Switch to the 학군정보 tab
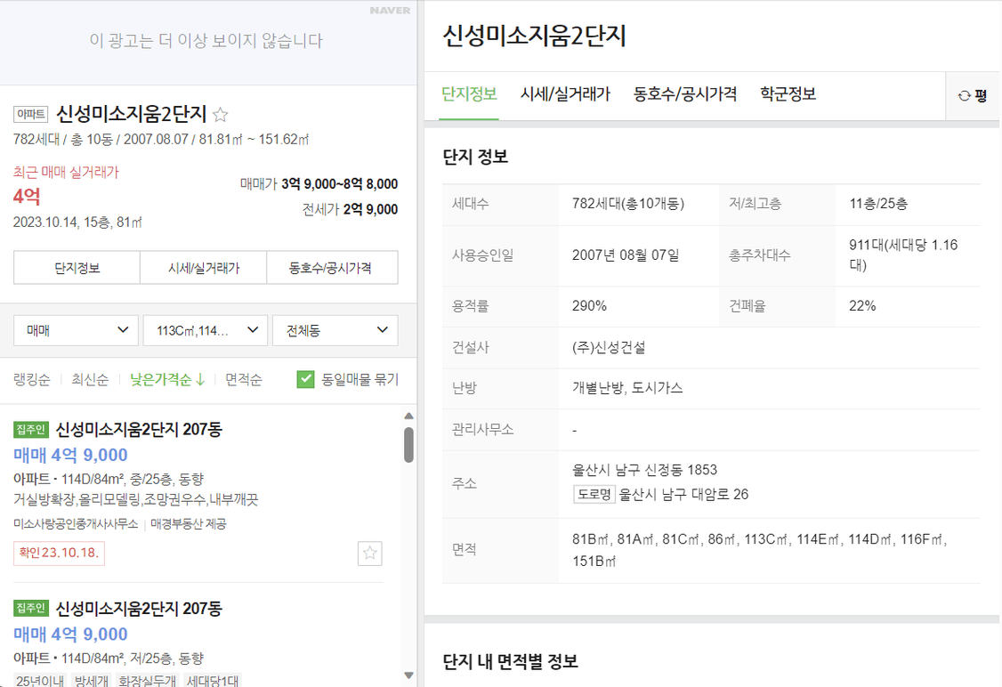 (788, 94)
